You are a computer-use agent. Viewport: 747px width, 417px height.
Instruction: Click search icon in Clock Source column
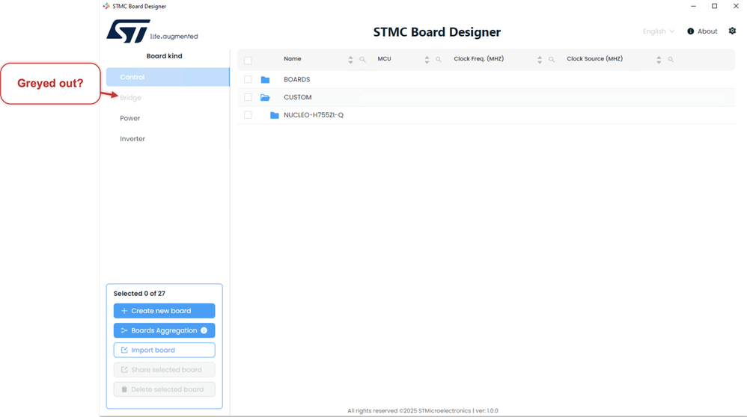click(671, 60)
